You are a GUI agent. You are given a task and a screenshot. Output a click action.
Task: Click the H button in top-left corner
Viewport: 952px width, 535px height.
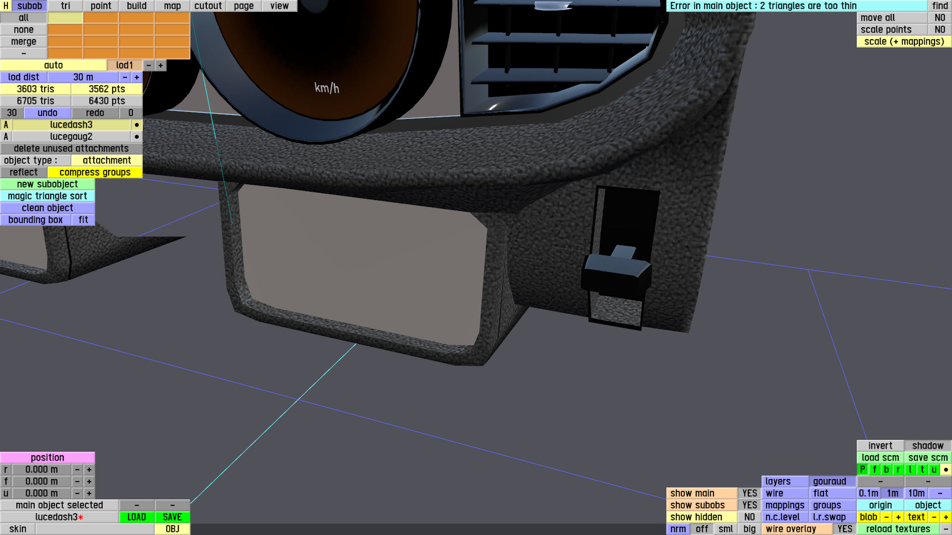click(x=5, y=6)
